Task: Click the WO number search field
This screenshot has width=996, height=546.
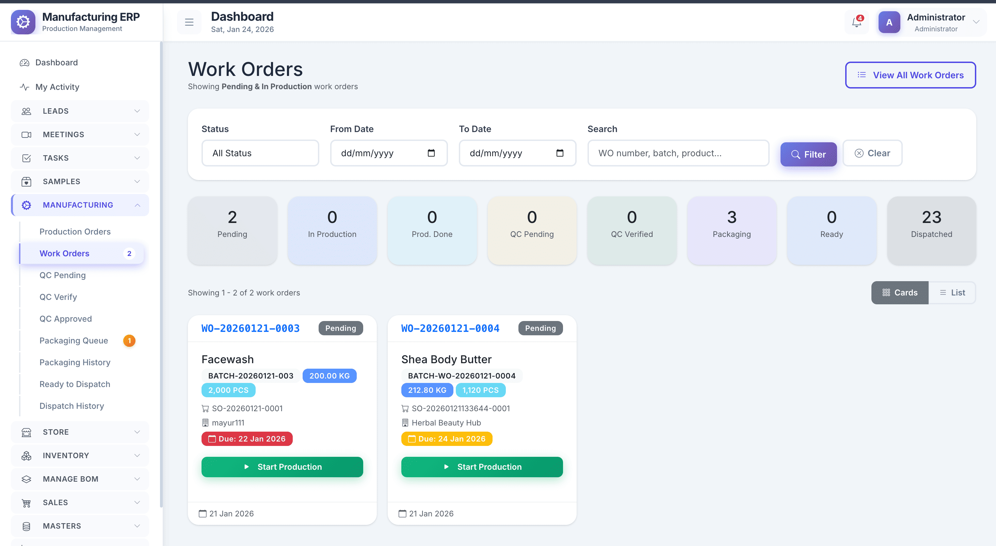Action: tap(678, 153)
